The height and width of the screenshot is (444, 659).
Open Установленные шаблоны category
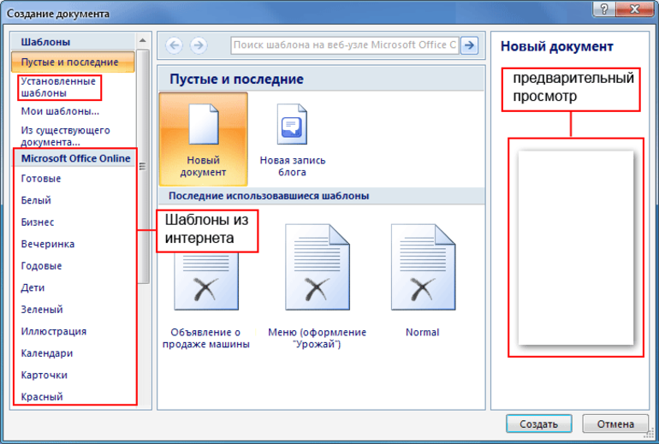[x=59, y=87]
